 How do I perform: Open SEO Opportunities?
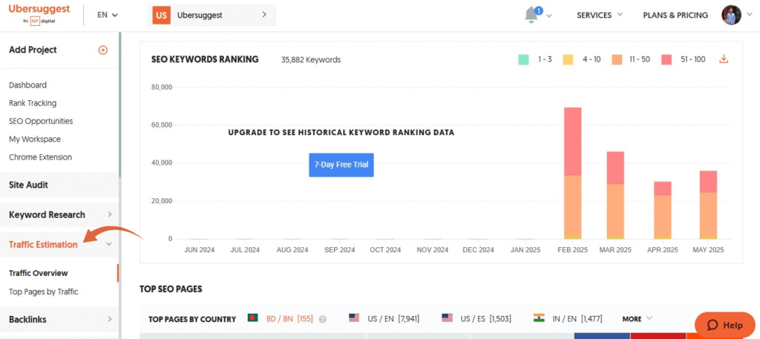pyautogui.click(x=41, y=121)
